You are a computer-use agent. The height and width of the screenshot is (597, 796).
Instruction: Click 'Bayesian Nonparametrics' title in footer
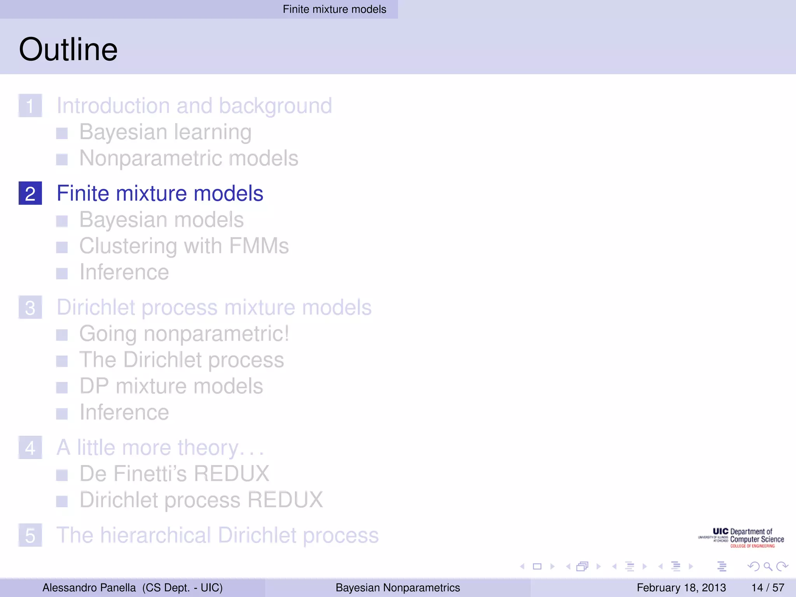click(398, 588)
